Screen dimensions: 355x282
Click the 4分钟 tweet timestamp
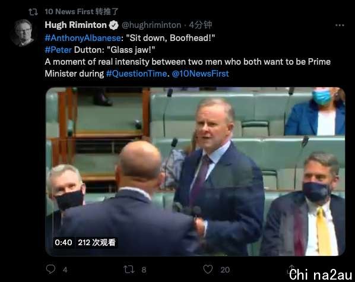201,25
